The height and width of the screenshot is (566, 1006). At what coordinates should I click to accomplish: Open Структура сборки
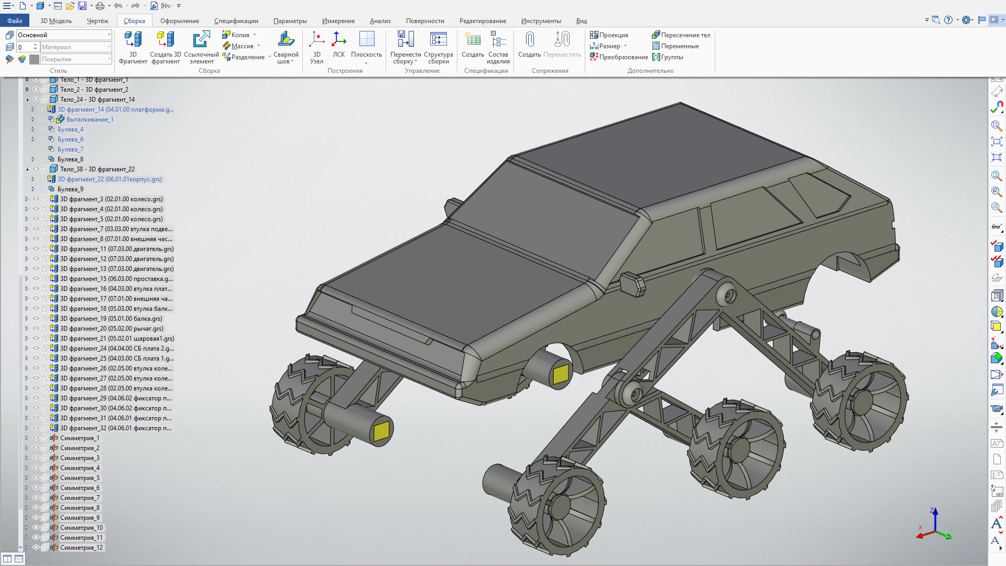click(x=438, y=40)
